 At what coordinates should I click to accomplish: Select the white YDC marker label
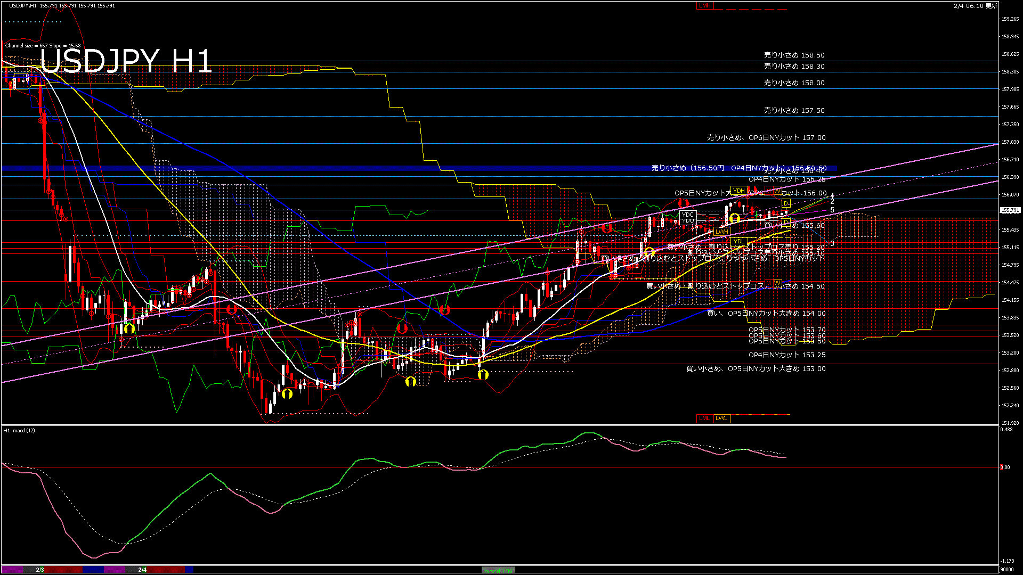[x=687, y=215]
